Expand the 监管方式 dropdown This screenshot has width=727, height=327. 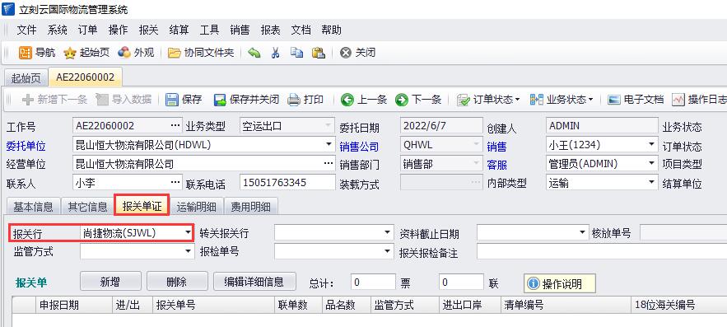pyautogui.click(x=189, y=251)
